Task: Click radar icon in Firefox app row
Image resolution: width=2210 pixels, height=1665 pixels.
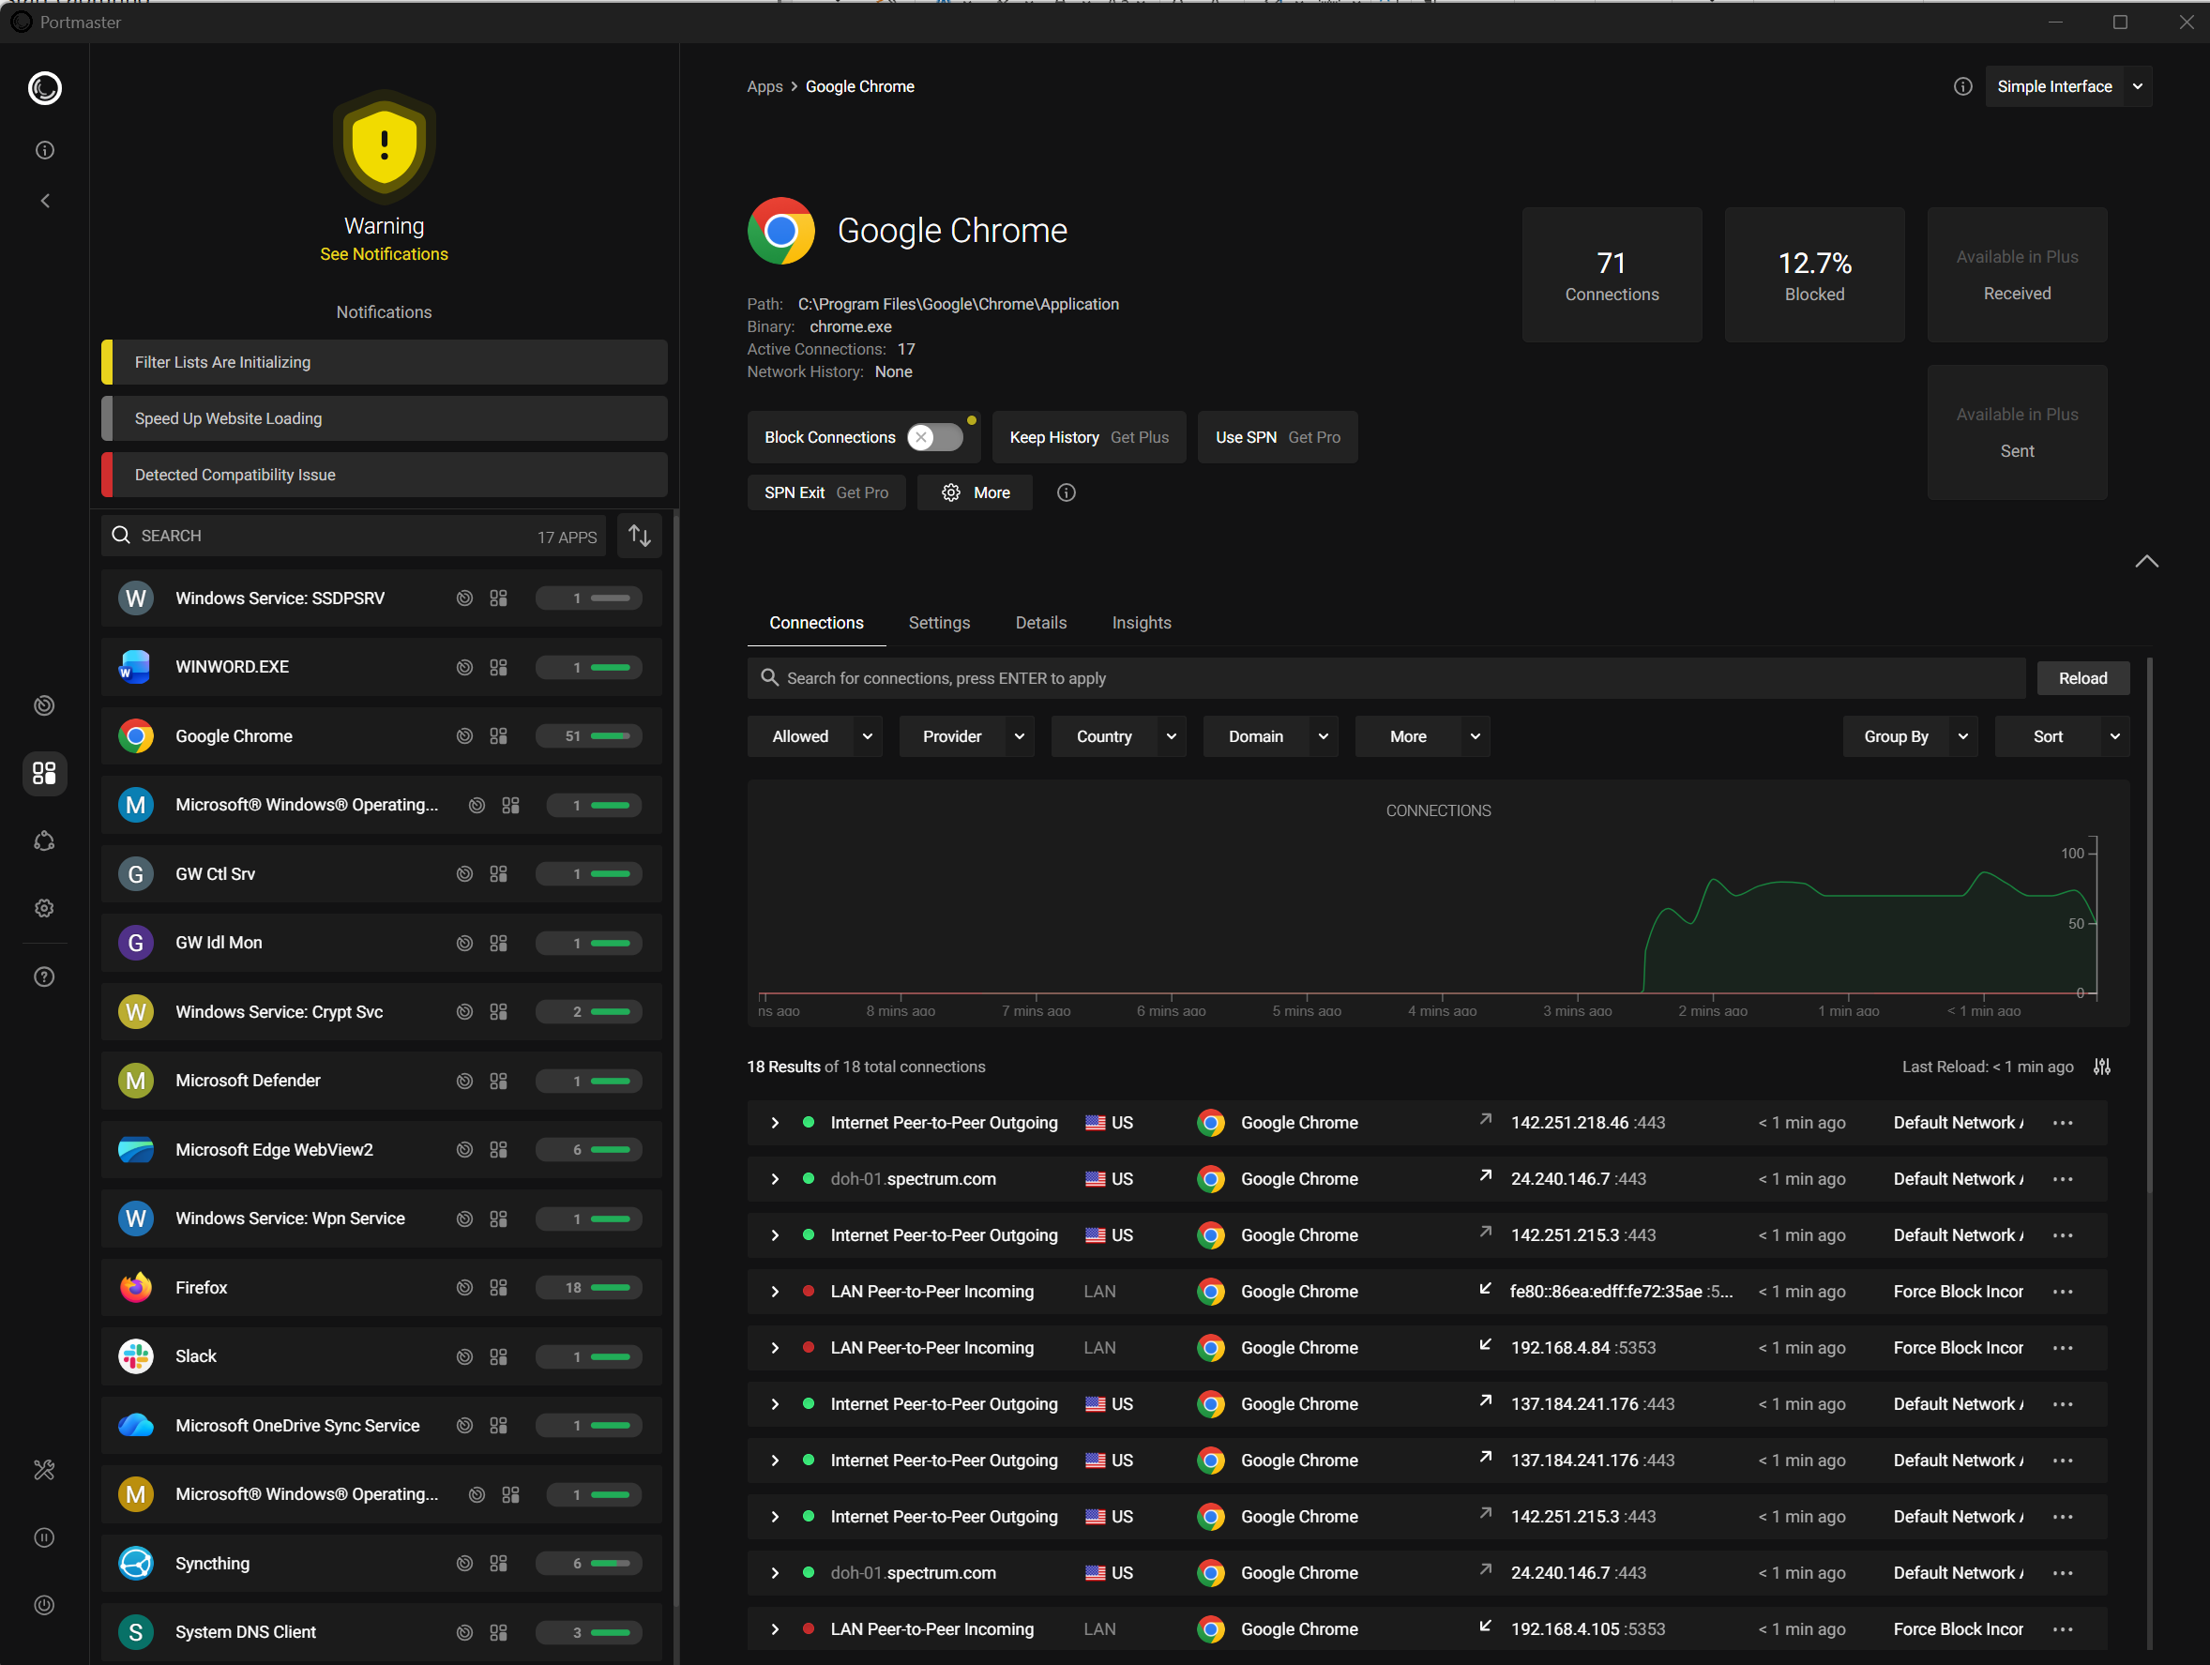Action: 464,1288
